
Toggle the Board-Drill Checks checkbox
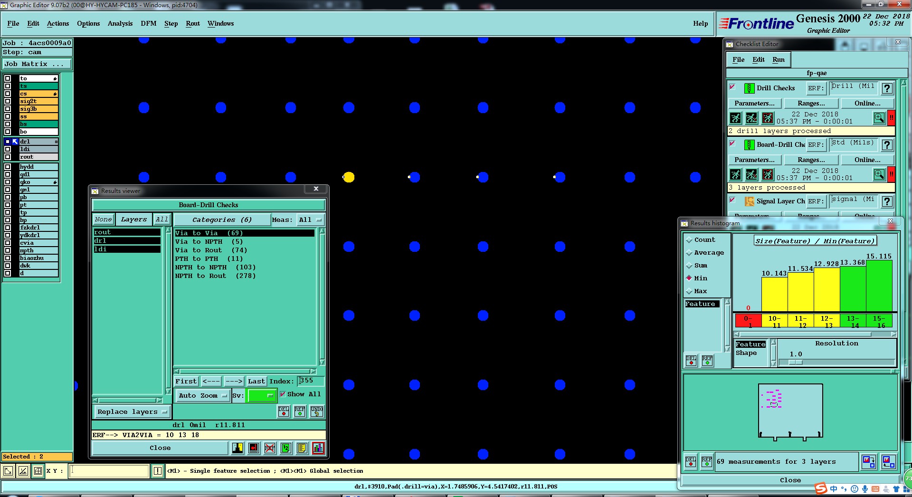point(732,143)
